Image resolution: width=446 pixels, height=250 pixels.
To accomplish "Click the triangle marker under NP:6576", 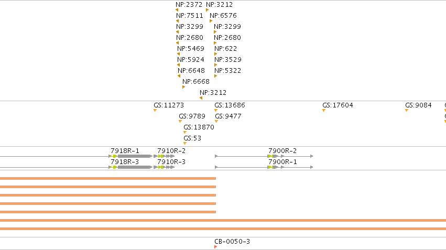I will coord(211,21).
